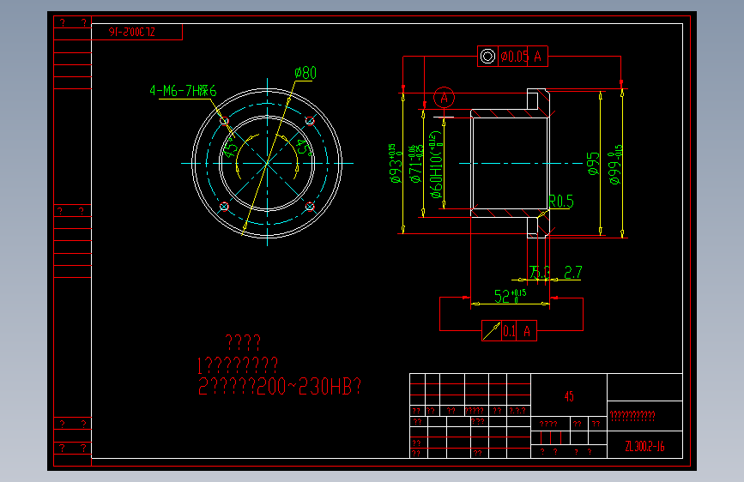Select the 4-M6-7H thread callout text
Viewport: 744px width, 482px height.
pos(183,91)
